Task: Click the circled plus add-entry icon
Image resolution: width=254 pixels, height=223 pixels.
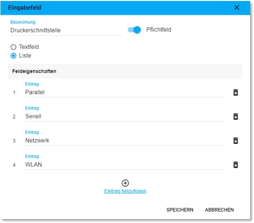Action: [x=125, y=183]
